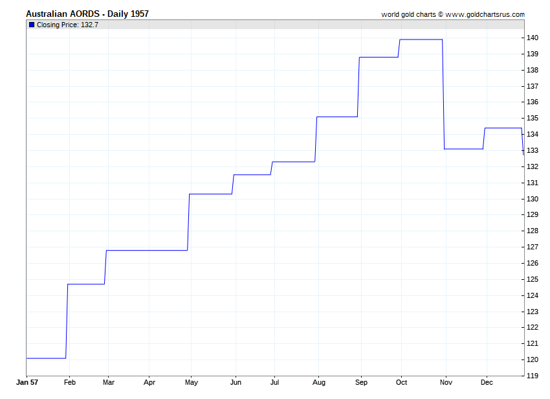Click the 128 y-axis value
Image resolution: width=550 pixels, height=399 pixels.
coord(533,231)
